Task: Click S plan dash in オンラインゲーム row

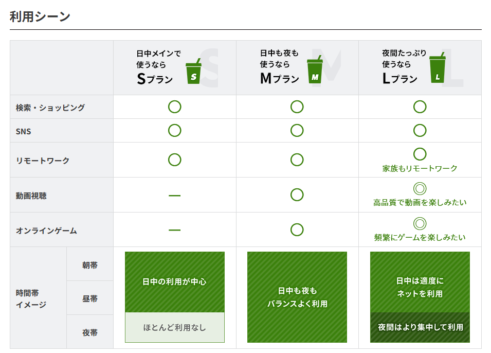Action: (x=175, y=230)
